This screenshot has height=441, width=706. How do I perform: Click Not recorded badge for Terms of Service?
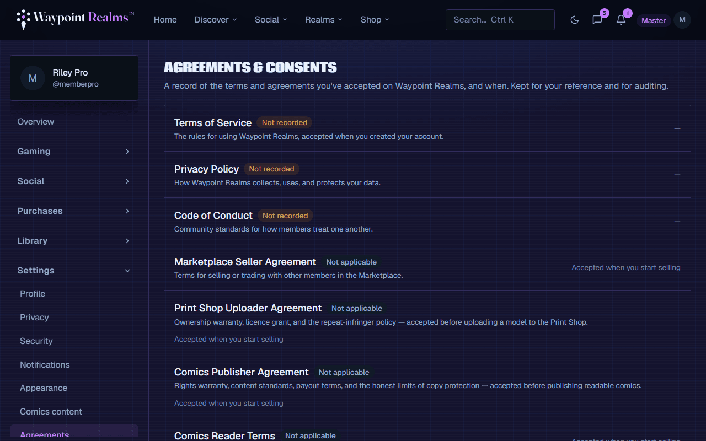click(x=285, y=123)
